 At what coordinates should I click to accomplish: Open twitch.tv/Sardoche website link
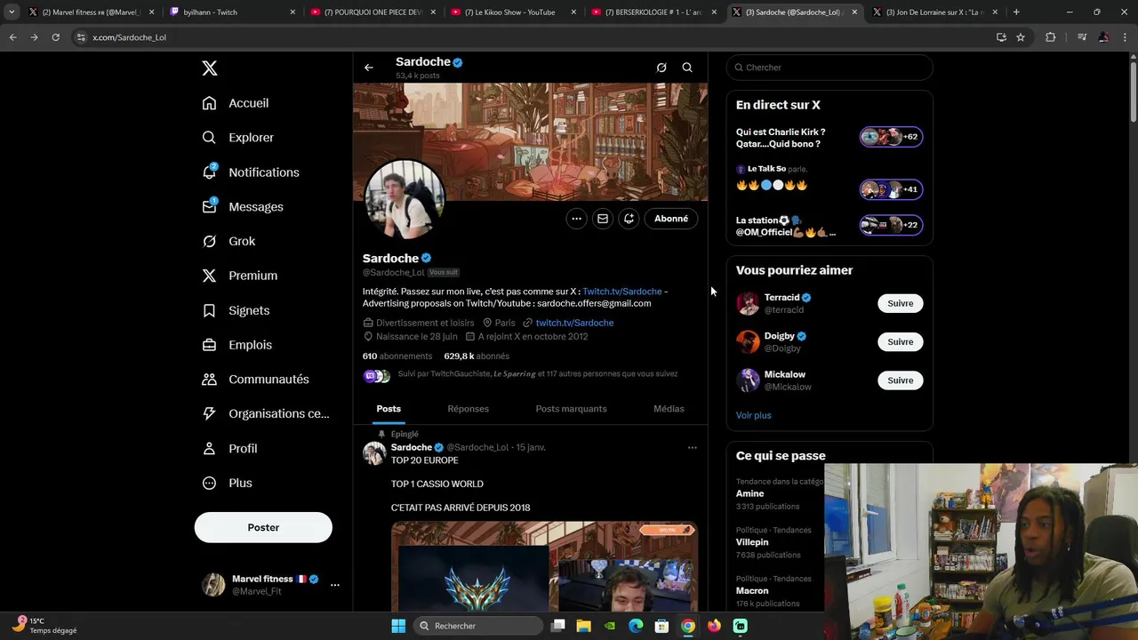574,323
